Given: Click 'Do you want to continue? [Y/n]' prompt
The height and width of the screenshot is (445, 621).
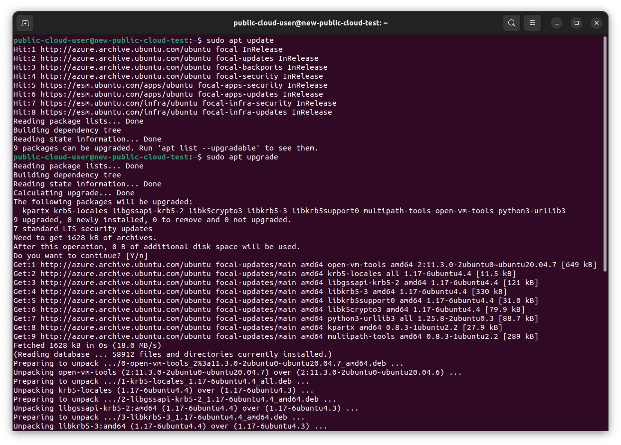Looking at the screenshot, I should [x=80, y=256].
